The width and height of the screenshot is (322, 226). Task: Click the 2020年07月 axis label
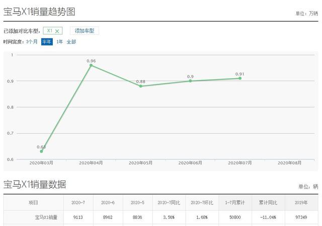[240, 163]
